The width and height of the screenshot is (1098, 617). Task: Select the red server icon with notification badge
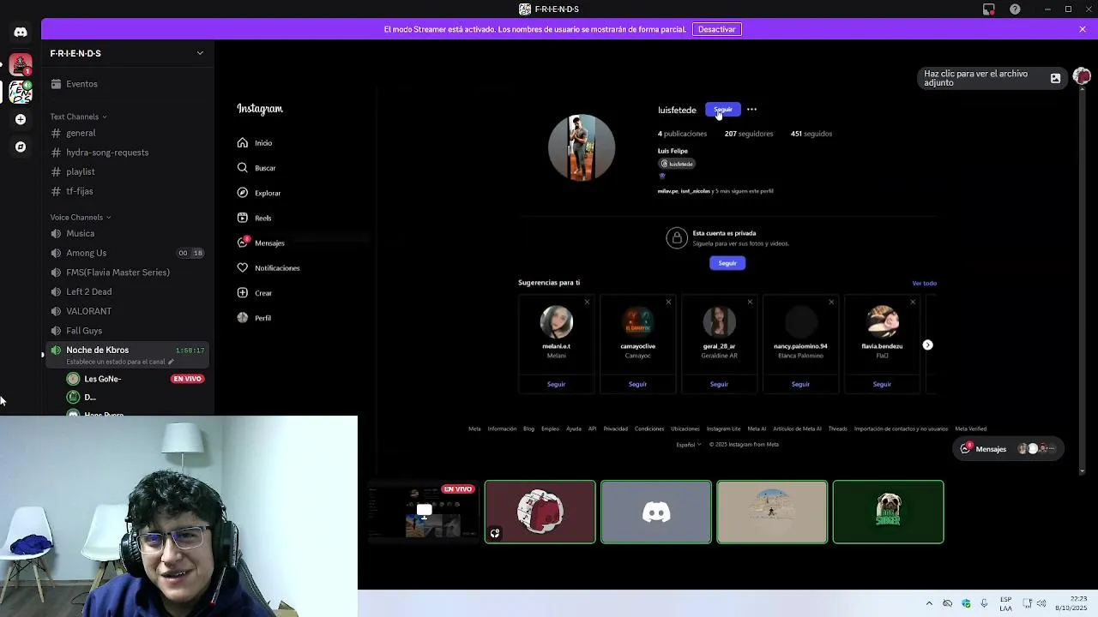coord(21,64)
